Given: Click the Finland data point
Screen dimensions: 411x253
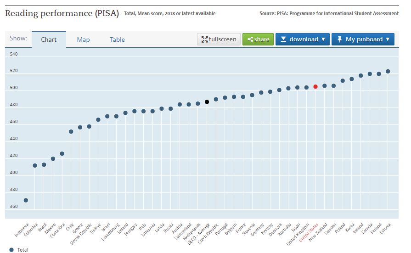Looking at the screenshot, I should pos(379,74).
